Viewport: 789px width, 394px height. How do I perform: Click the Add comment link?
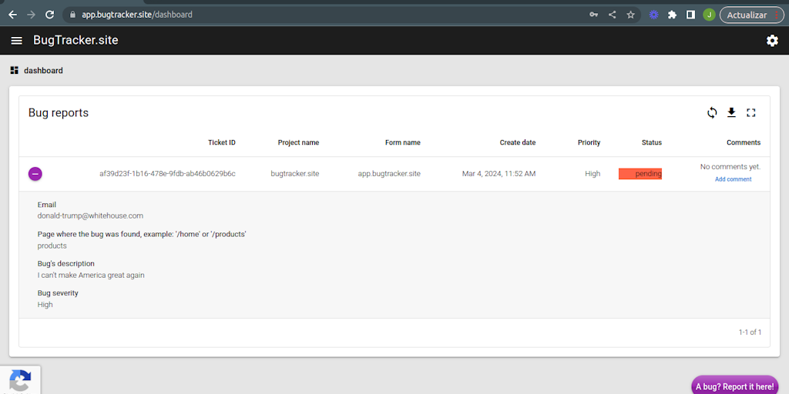733,179
